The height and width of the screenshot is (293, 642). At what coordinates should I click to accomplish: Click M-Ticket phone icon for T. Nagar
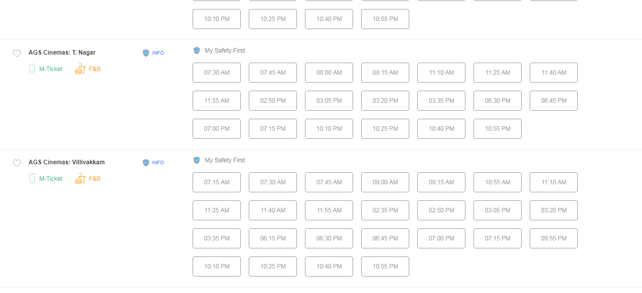click(x=32, y=69)
